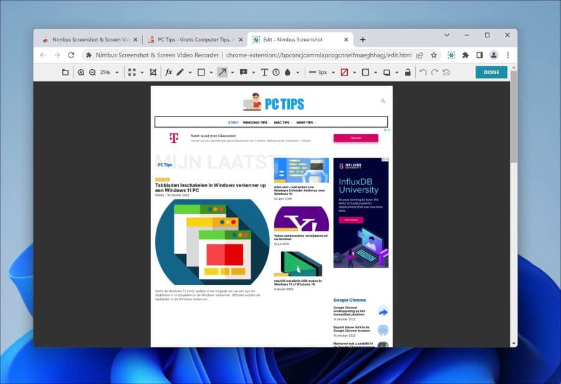Open the profile avatar menu
The height and width of the screenshot is (384, 561).
pyautogui.click(x=494, y=55)
